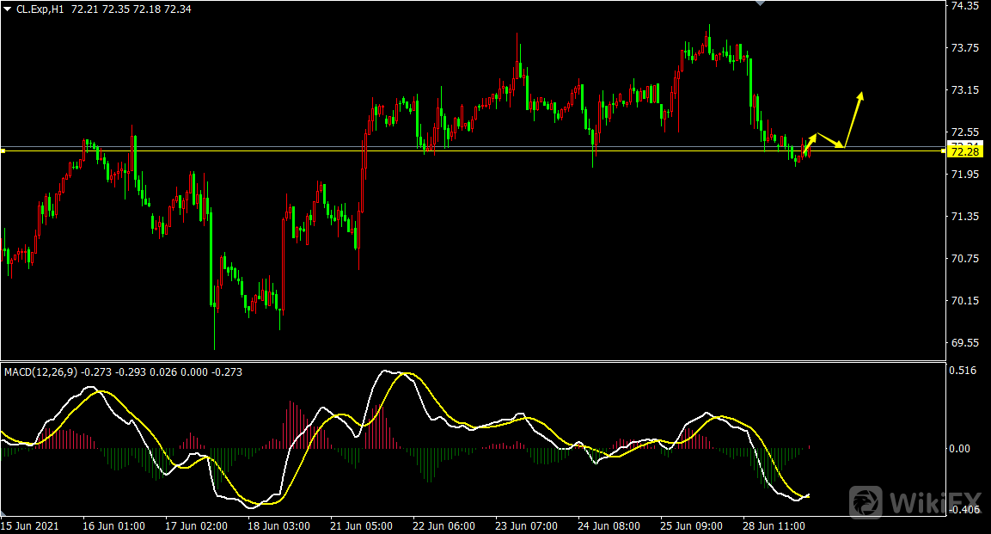Screen dimensions: 991x534
Task: Click the 0.516 MACD scale value
Action: pyautogui.click(x=963, y=371)
